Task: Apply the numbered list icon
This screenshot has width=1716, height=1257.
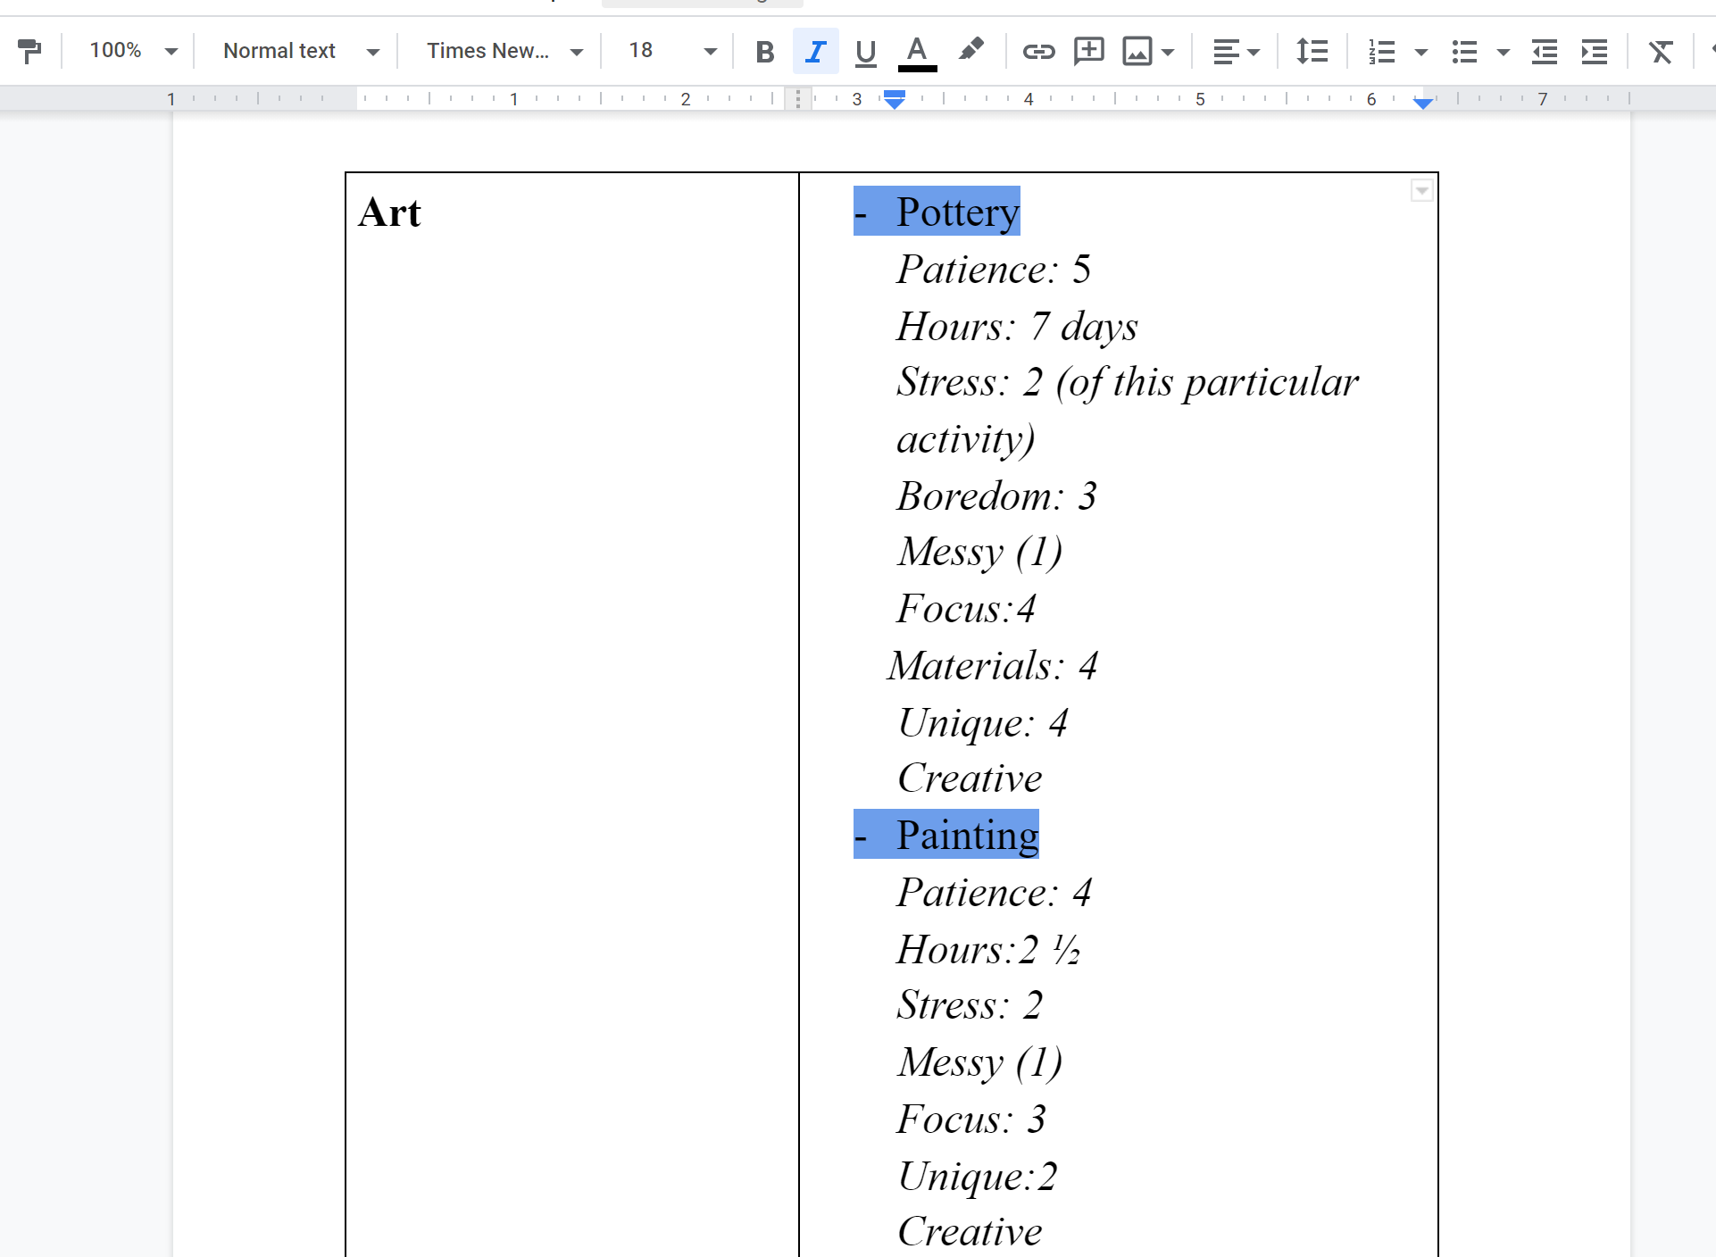Action: click(1381, 51)
